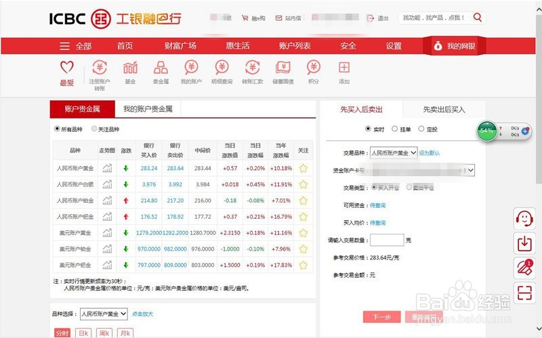This screenshot has height=338, width=542.
Task: Open 安全 in the navigation bar
Action: 348,46
